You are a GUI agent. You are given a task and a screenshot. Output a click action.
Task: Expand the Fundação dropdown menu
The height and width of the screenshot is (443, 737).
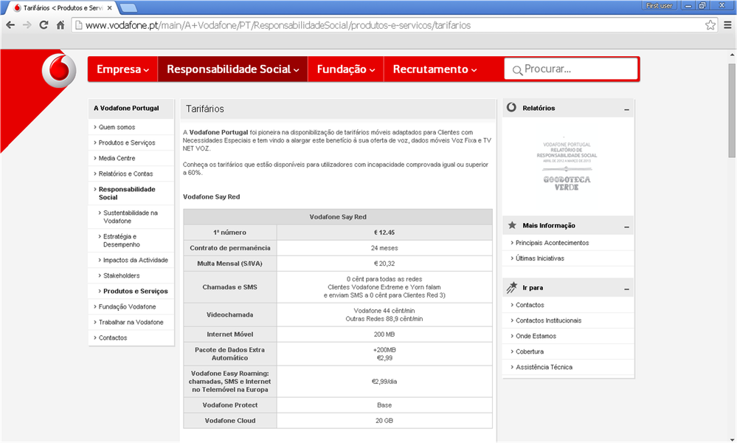[345, 69]
